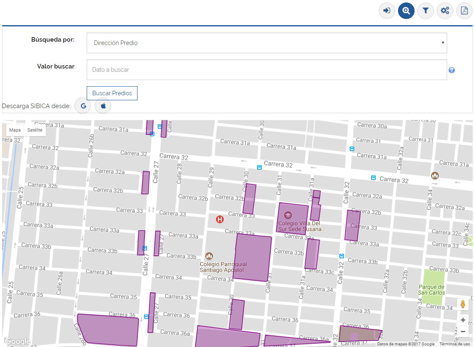
Task: Click the blue help question mark icon
Action: [x=452, y=70]
